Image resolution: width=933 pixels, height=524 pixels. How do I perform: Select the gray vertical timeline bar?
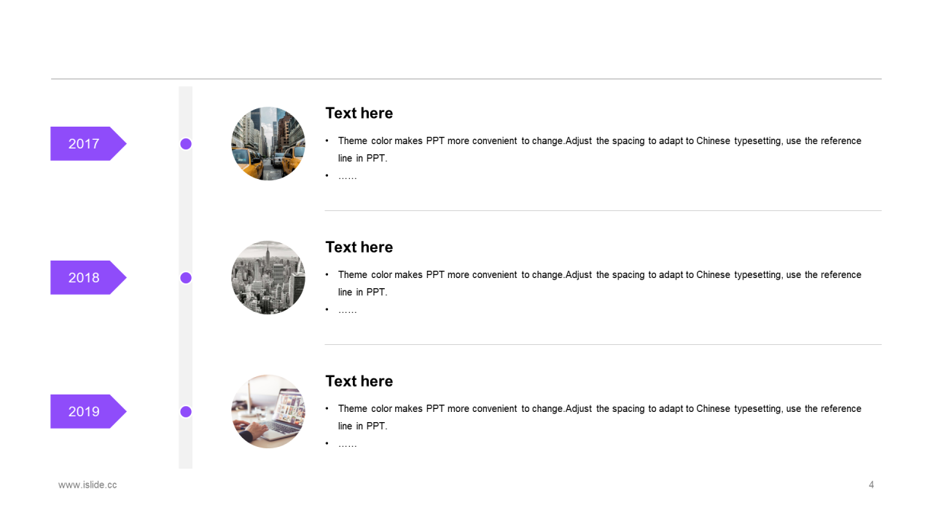[186, 277]
